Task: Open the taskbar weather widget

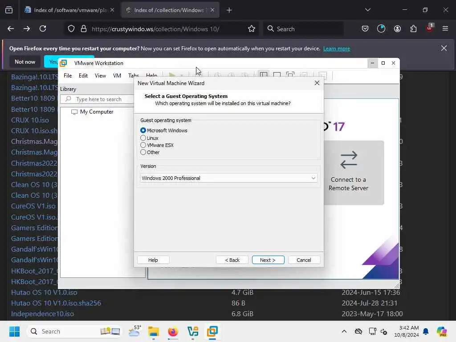Action: coord(134,331)
